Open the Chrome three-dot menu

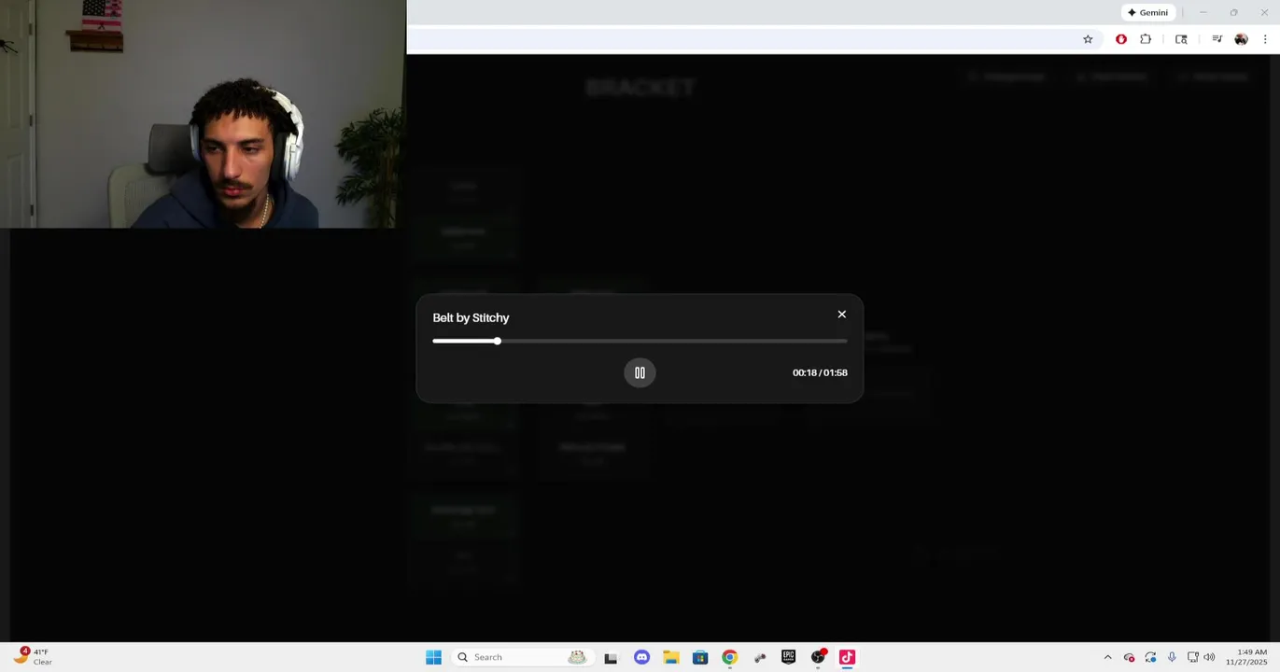(1265, 39)
